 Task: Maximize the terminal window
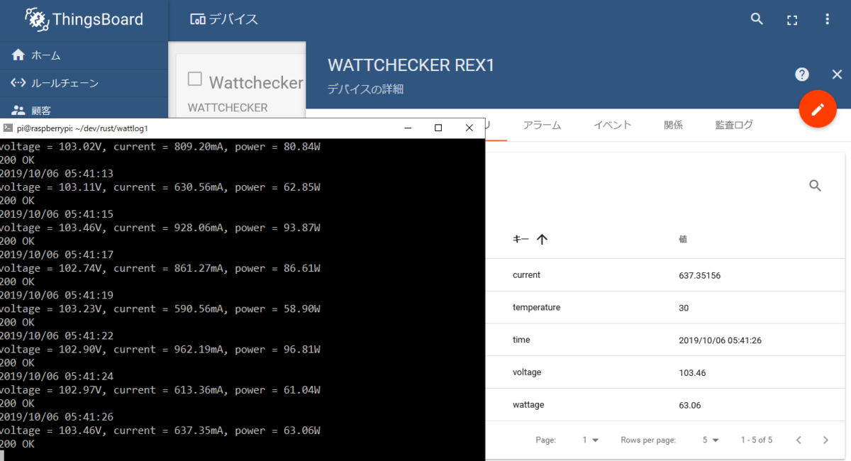tap(438, 128)
